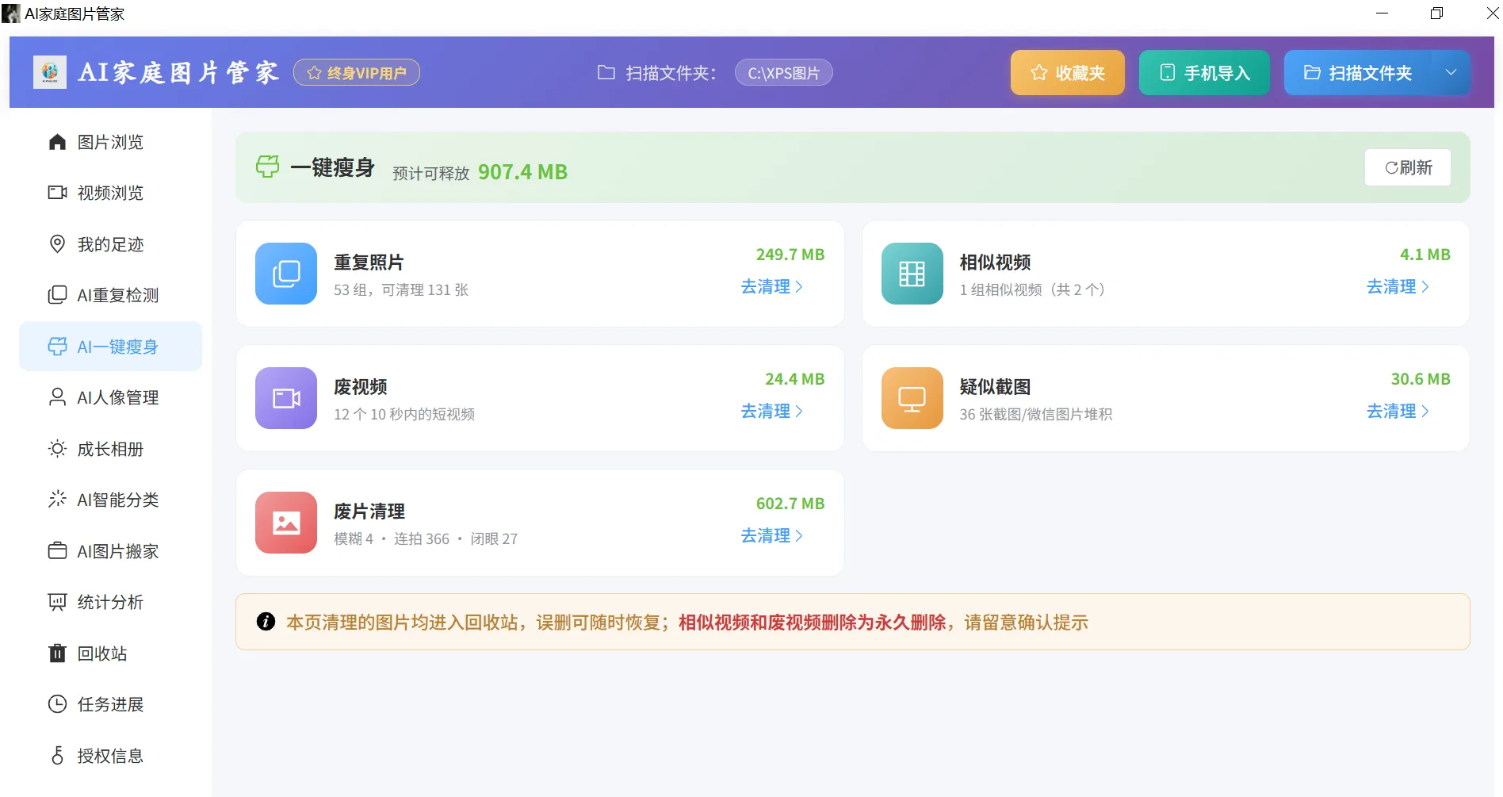Click the blue 重复照片 card icon
The width and height of the screenshot is (1503, 797).
(x=286, y=274)
